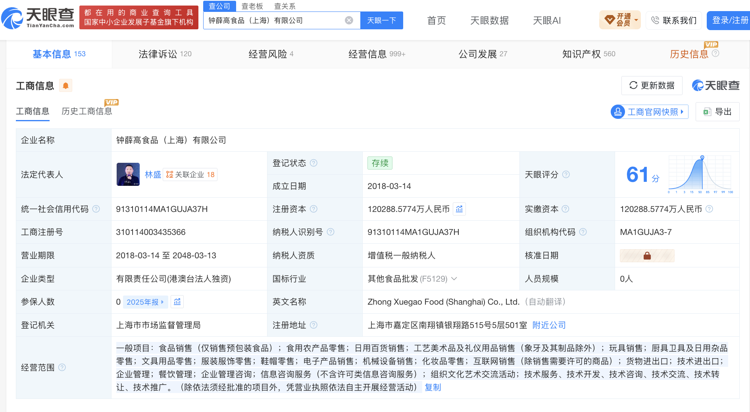Click the help icon next to 登记状态
This screenshot has height=412, width=750.
coord(313,163)
